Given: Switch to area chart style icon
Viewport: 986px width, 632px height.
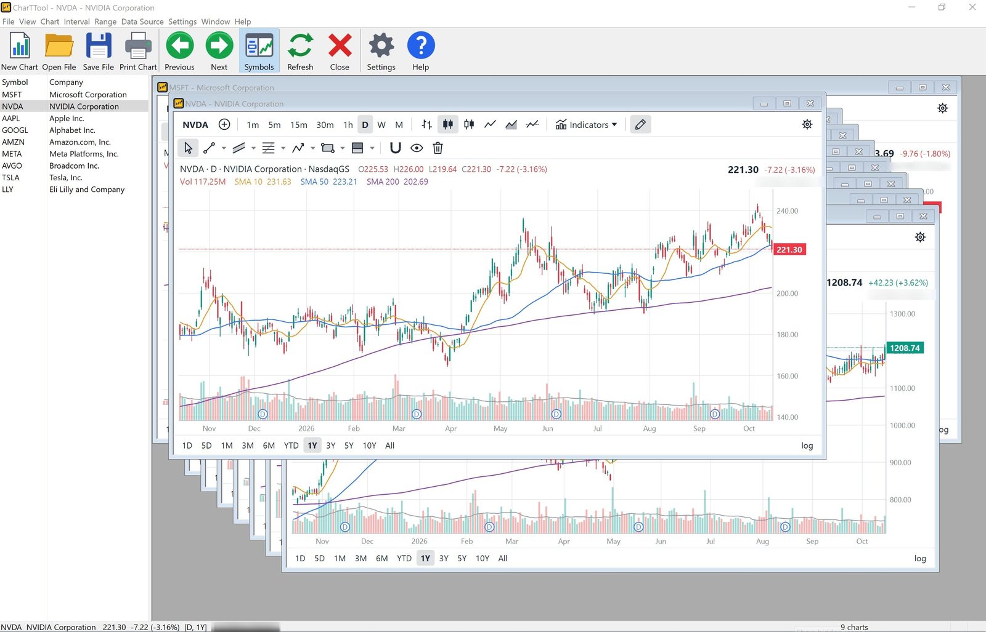Looking at the screenshot, I should point(511,124).
